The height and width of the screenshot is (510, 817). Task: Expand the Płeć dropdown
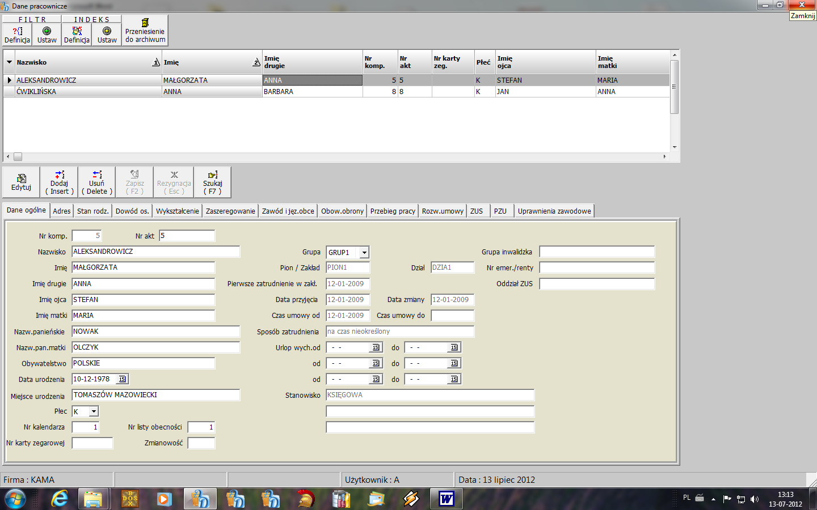[x=94, y=411]
